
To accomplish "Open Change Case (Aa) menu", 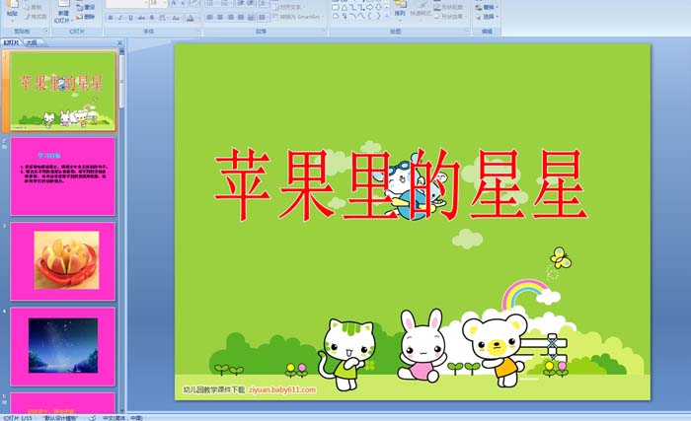I will coord(176,18).
